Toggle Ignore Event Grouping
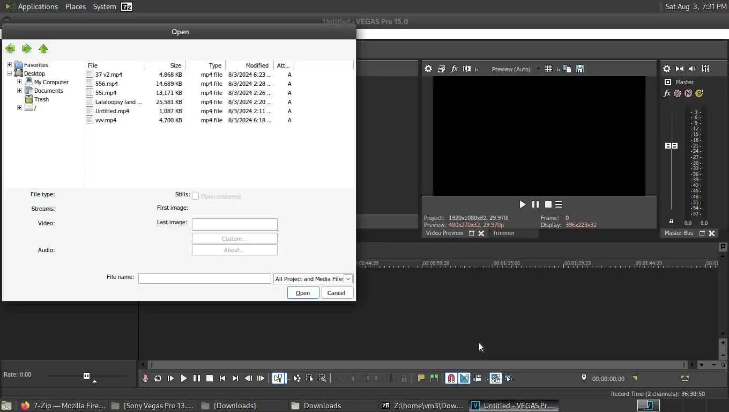Screen dimensions: 729x412 [x=509, y=378]
